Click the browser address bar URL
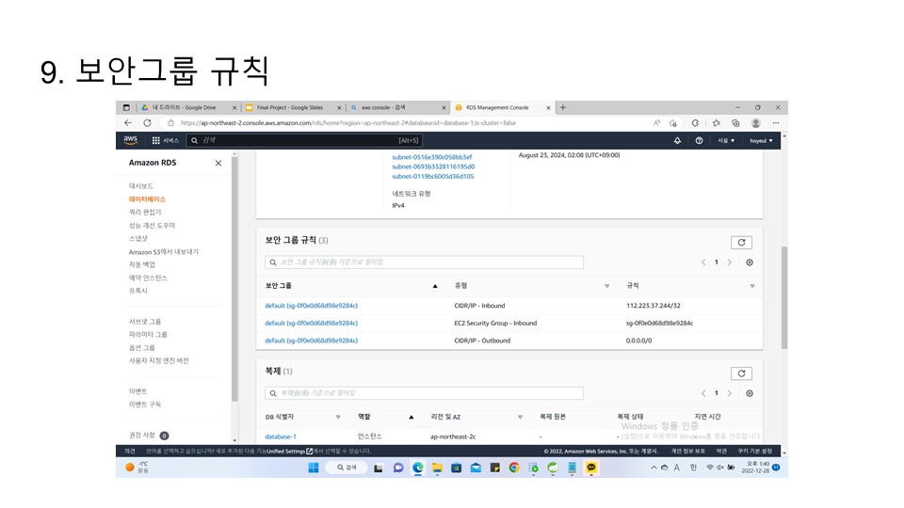The height and width of the screenshot is (508, 904). pos(348,122)
